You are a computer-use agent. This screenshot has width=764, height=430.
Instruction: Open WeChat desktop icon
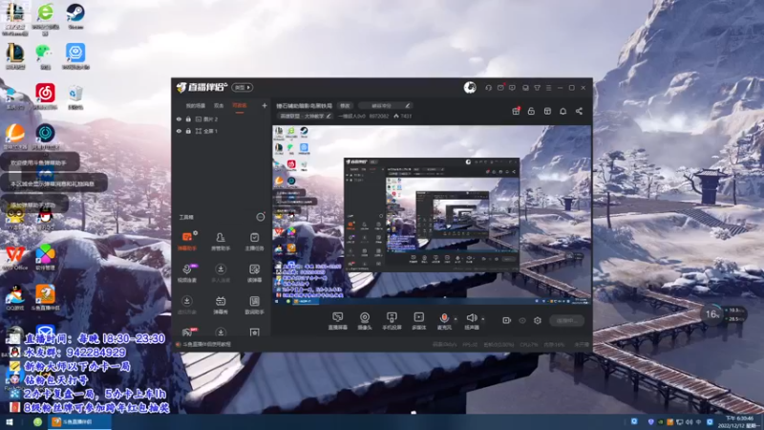[45, 55]
